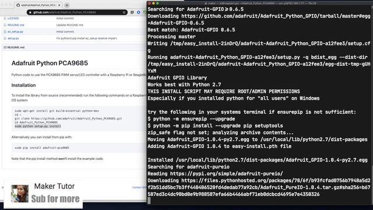Click the README.md row file icon

[5, 25]
